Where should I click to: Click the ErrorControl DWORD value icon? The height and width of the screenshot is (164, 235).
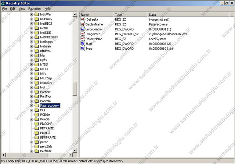click(83, 29)
